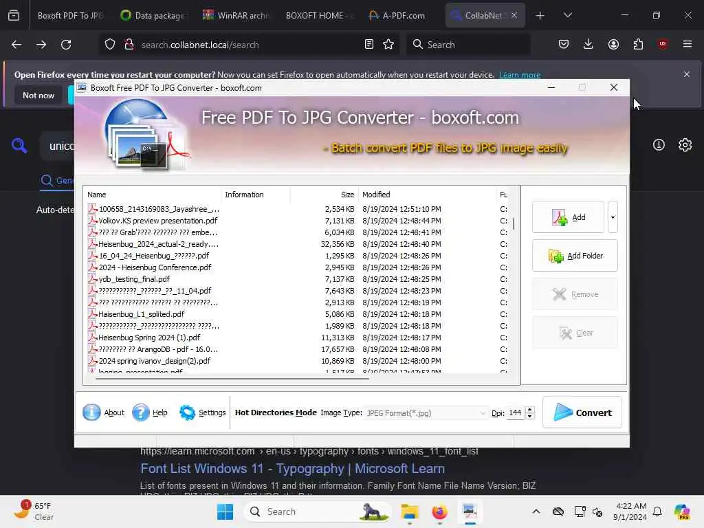Image resolution: width=704 pixels, height=528 pixels.
Task: Click the Hot Directories Mode label
Action: pos(276,412)
